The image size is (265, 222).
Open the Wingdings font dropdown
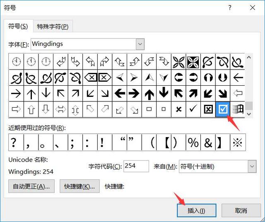(140, 44)
